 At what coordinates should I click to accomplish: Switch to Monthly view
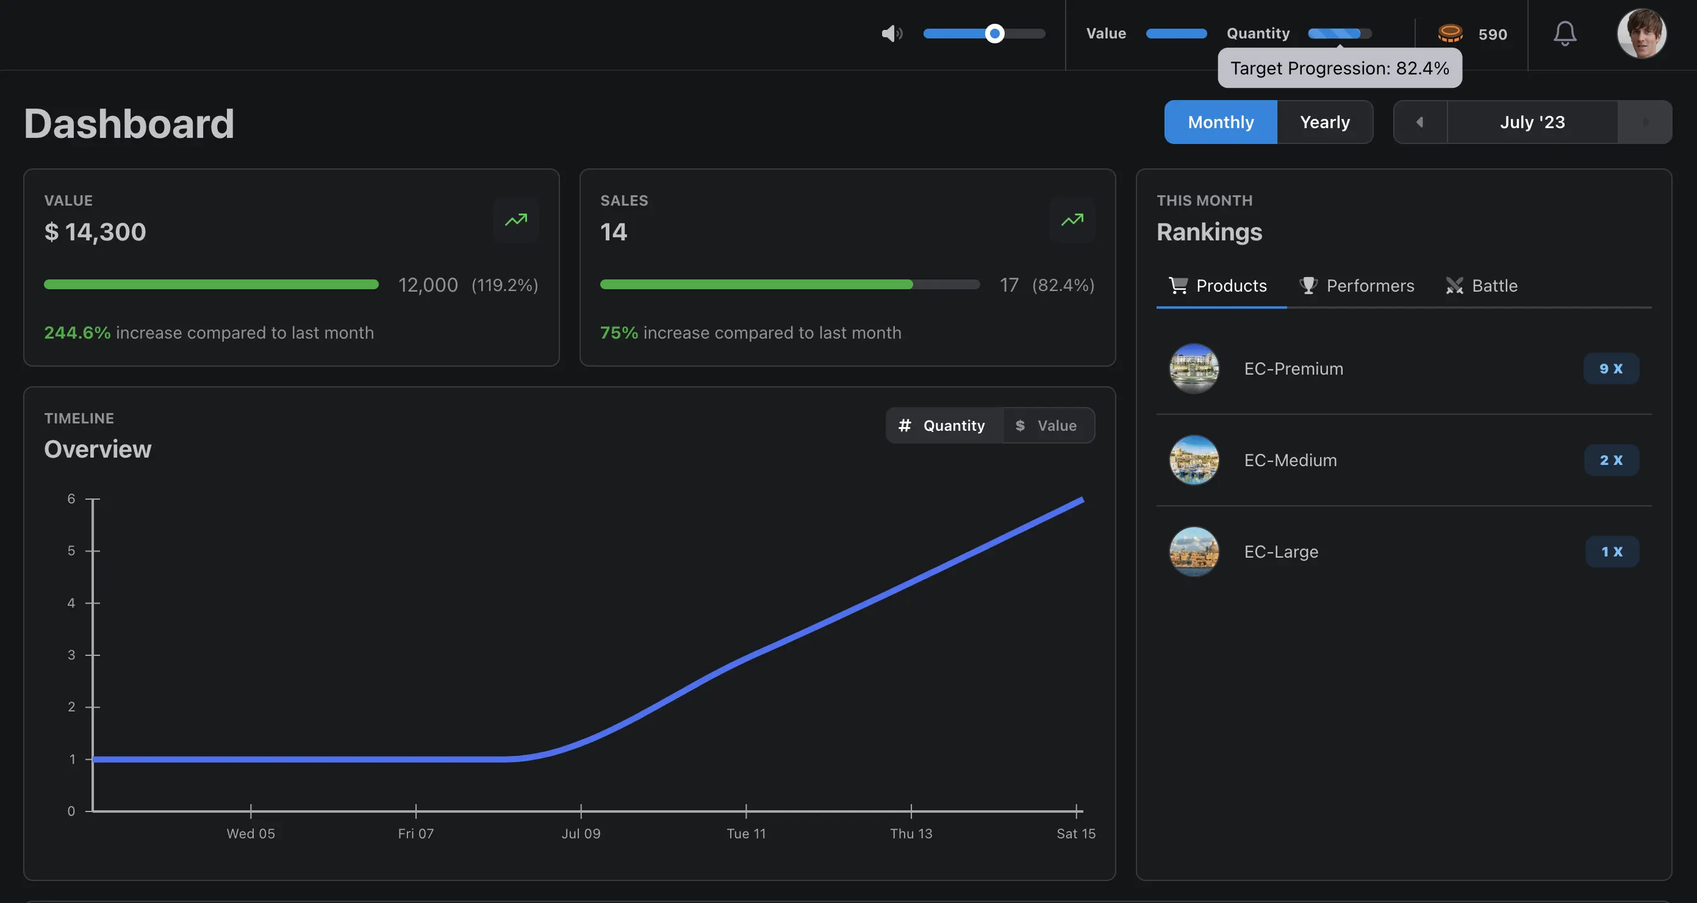[1221, 122]
